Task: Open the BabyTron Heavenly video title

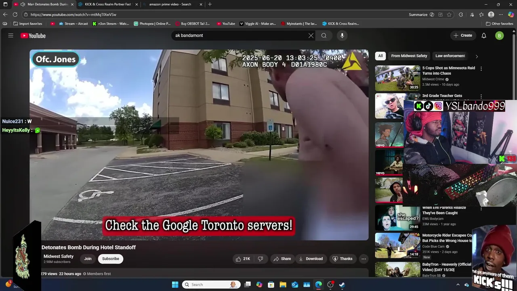Action: (447, 267)
